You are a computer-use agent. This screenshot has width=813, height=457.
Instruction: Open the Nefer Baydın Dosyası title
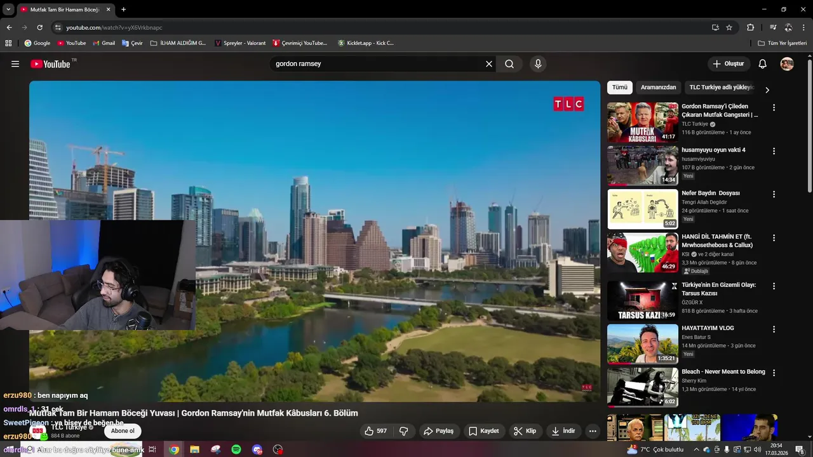tap(711, 193)
